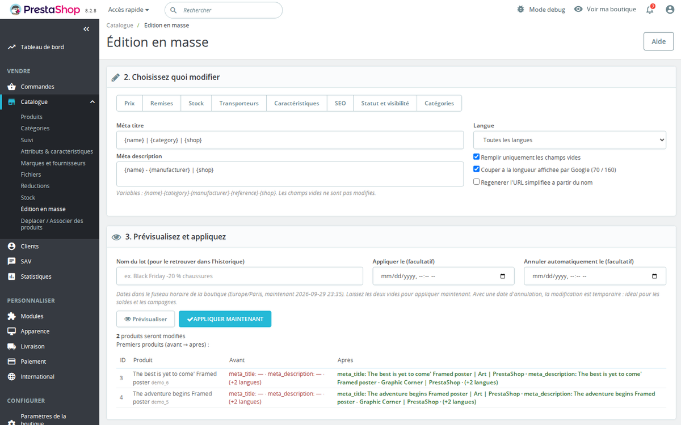Open Produits in Catalogue submenu
Image resolution: width=681 pixels, height=425 pixels.
(32, 117)
